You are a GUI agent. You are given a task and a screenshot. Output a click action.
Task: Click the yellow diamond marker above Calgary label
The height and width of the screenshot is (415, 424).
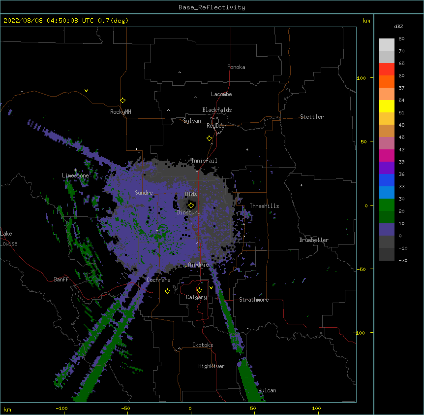point(199,290)
